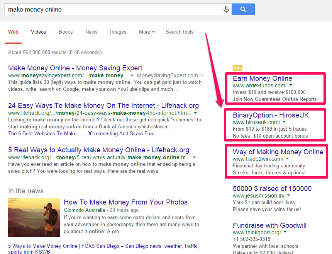Image resolution: width=332 pixels, height=254 pixels.
Task: Go to the News search tab
Action: pos(91,32)
